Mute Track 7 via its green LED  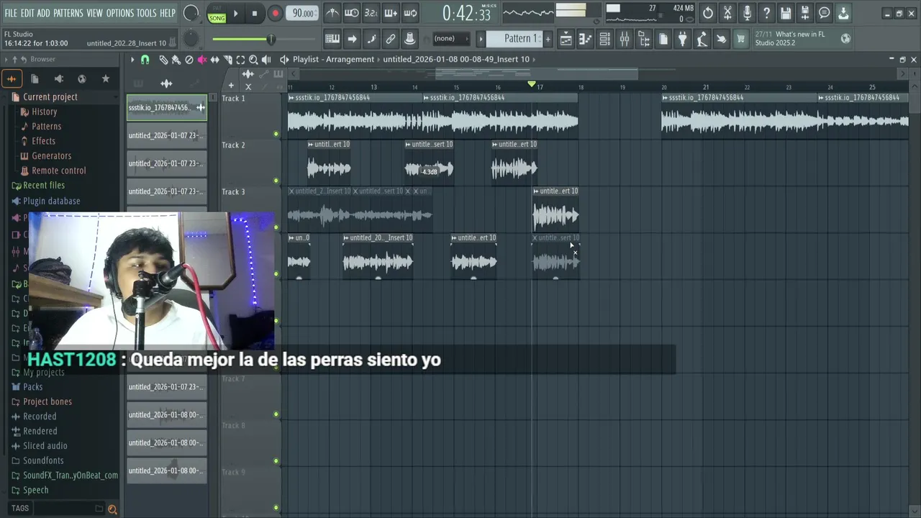coord(276,414)
